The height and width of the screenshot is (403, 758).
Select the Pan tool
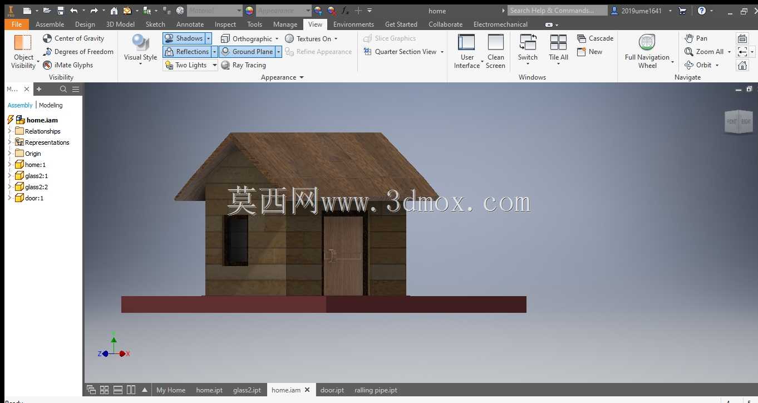696,38
